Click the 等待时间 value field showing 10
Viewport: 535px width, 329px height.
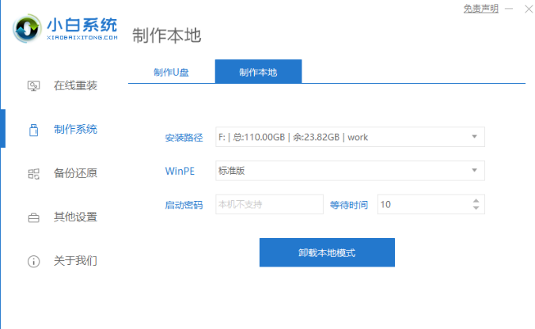pos(422,204)
